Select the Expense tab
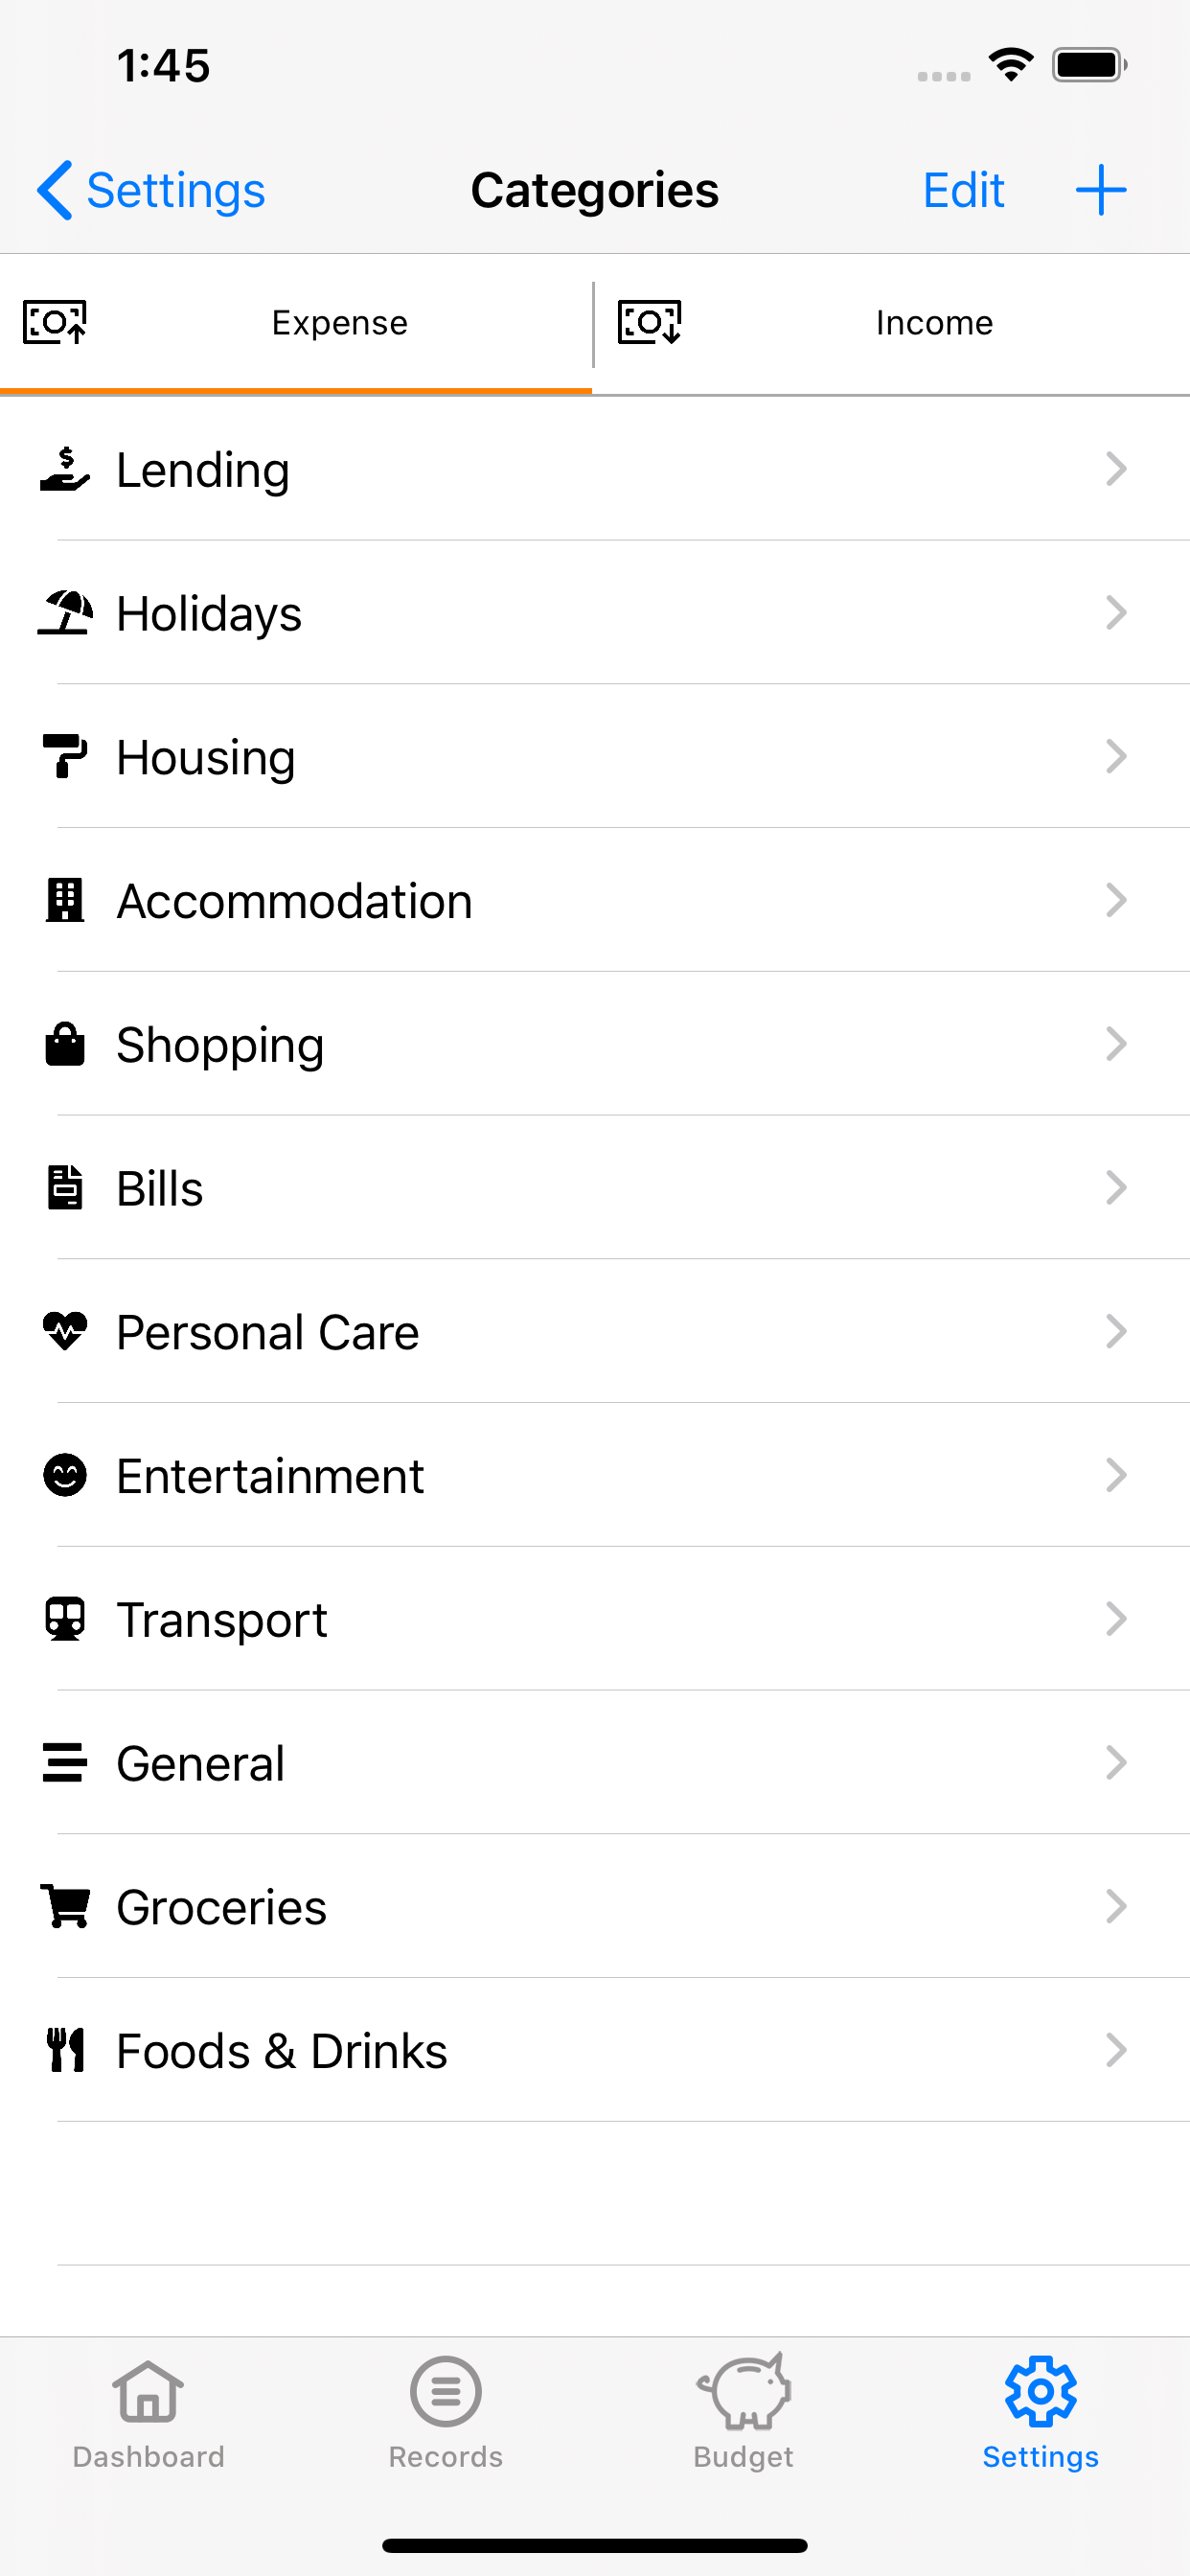1190x2576 pixels. click(x=296, y=323)
